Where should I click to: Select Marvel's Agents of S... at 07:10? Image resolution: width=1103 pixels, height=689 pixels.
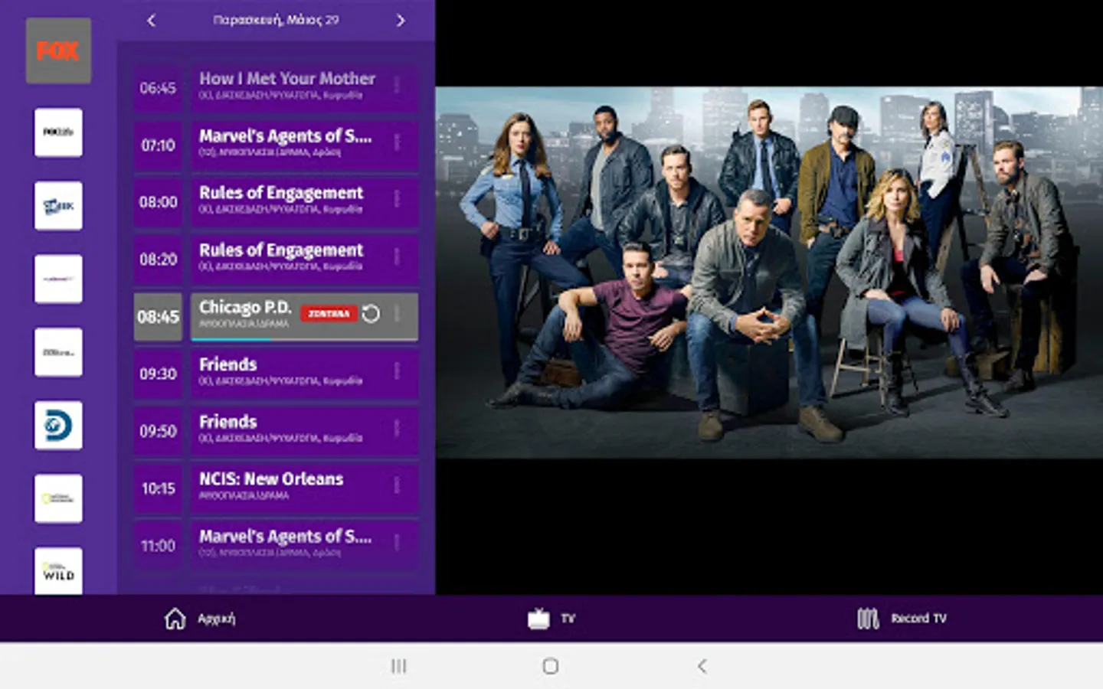coord(304,145)
